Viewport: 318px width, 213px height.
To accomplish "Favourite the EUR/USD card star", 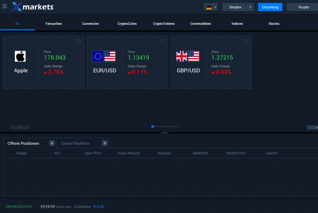I will click(x=163, y=41).
